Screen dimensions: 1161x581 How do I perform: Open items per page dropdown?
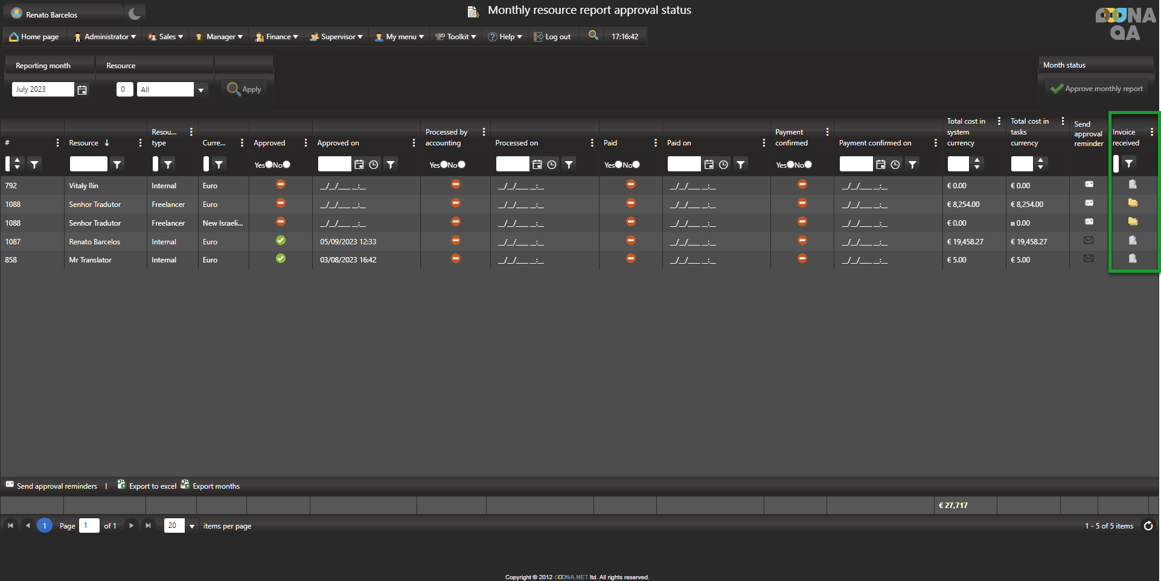pos(192,526)
